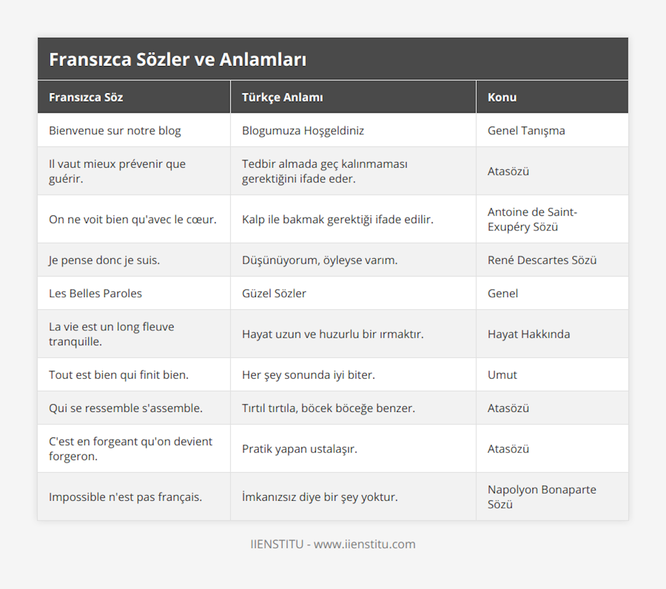The image size is (666, 589).
Task: Click the 'Genel Tanışma' topic cell
Action: pyautogui.click(x=526, y=130)
